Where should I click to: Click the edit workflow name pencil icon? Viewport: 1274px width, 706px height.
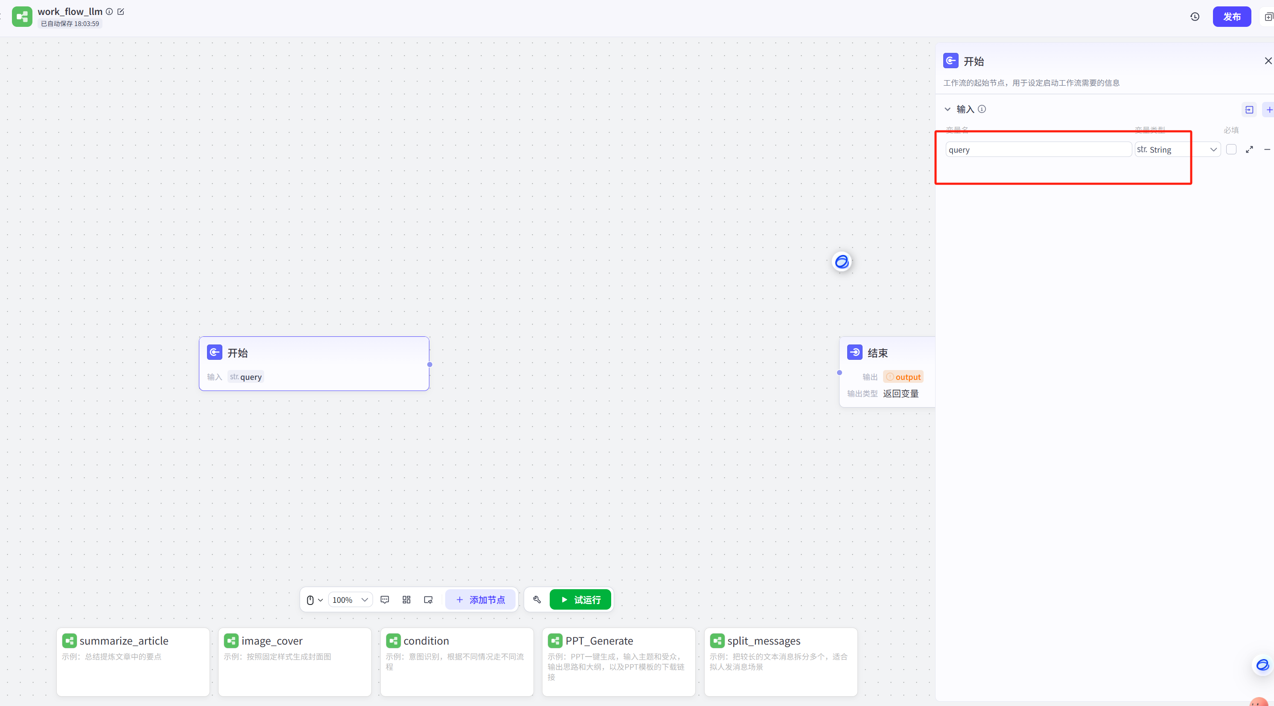121,12
